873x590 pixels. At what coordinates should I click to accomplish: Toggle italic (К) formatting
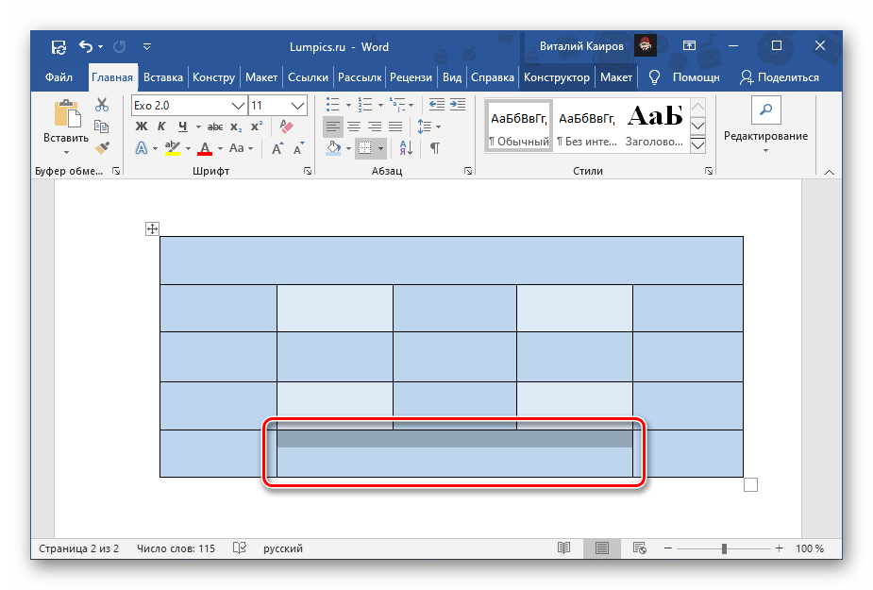point(161,126)
